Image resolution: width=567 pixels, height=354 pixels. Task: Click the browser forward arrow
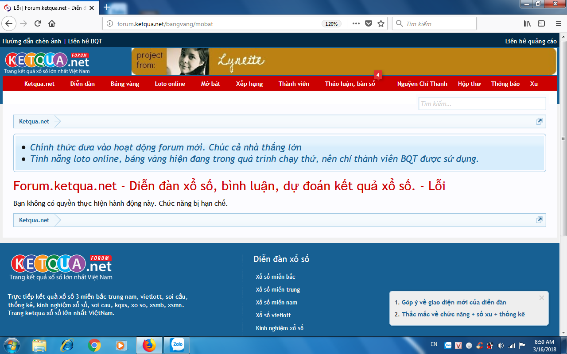tap(23, 23)
